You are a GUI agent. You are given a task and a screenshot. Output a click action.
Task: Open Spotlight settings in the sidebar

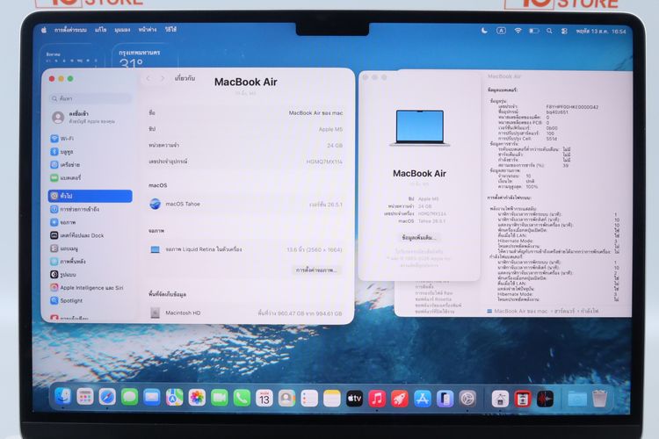click(x=90, y=301)
